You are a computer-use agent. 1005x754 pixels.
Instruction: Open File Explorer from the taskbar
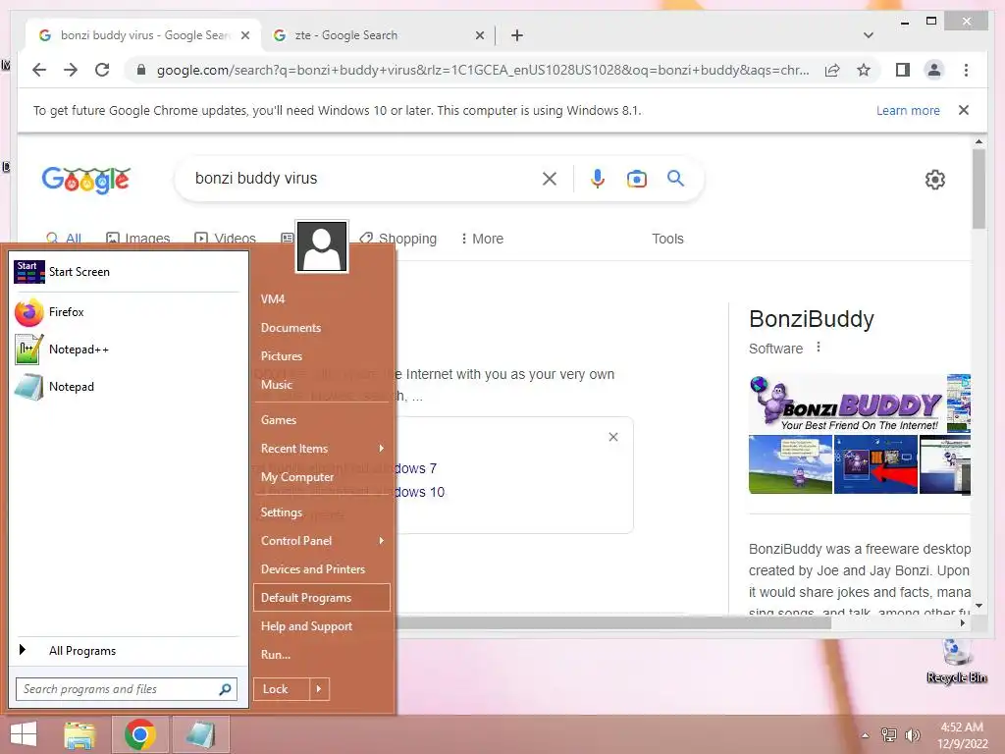click(x=80, y=734)
